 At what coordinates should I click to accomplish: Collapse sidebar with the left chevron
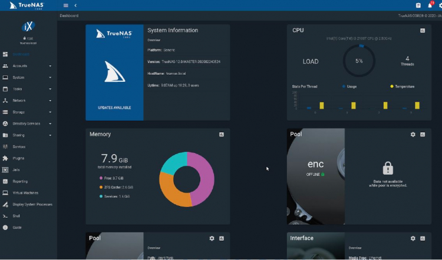click(75, 5)
